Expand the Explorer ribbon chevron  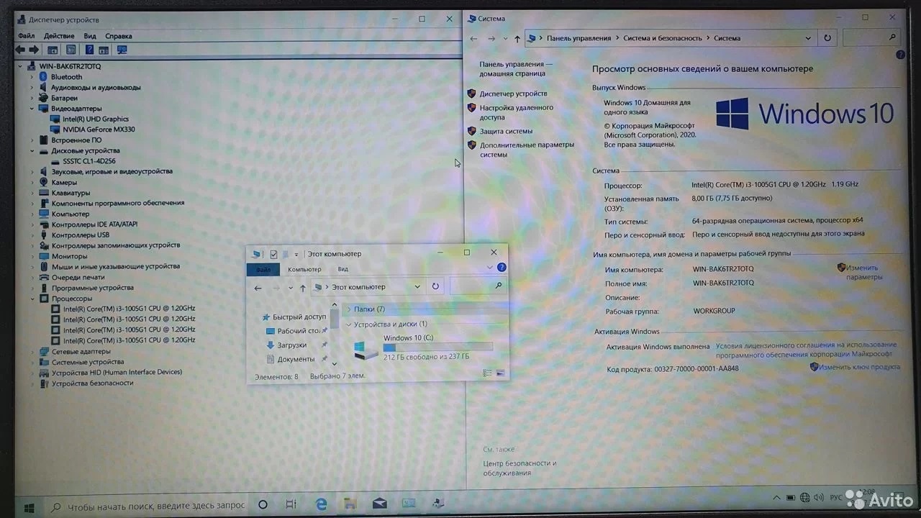(490, 268)
